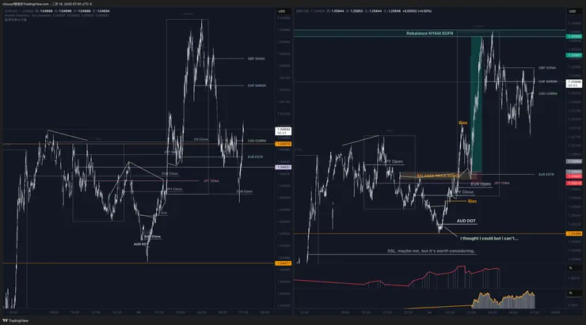Click the 1.25886 current price label on GBPUSD

[573, 83]
